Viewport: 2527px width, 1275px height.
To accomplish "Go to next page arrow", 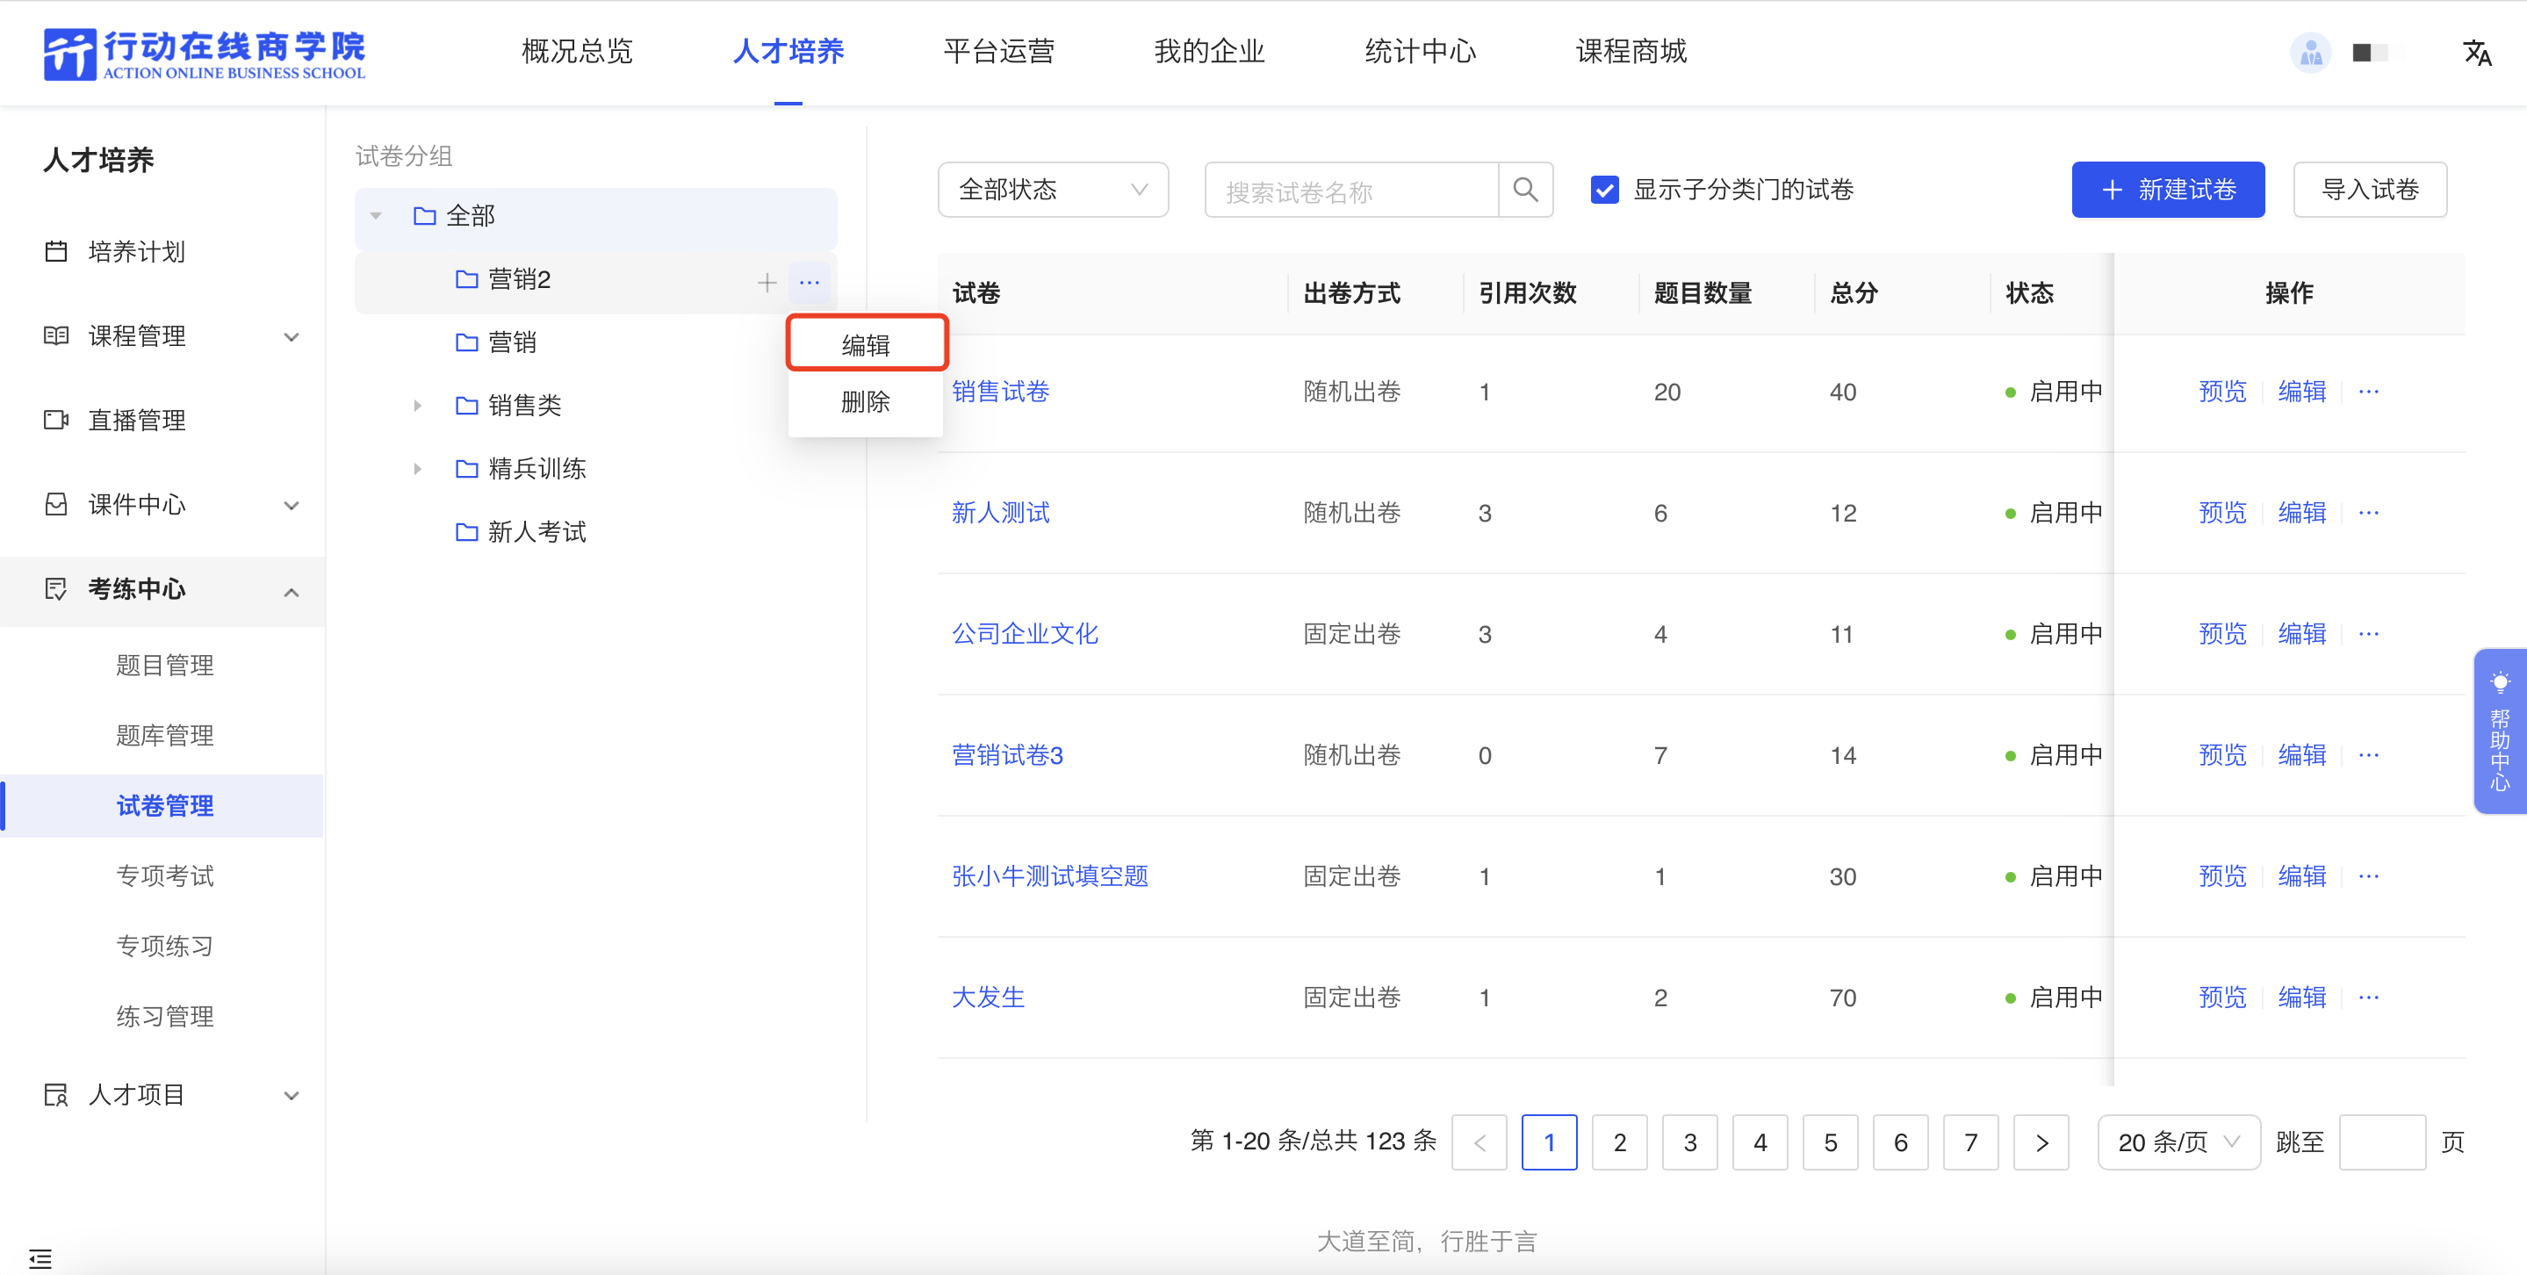I will tap(2041, 1142).
